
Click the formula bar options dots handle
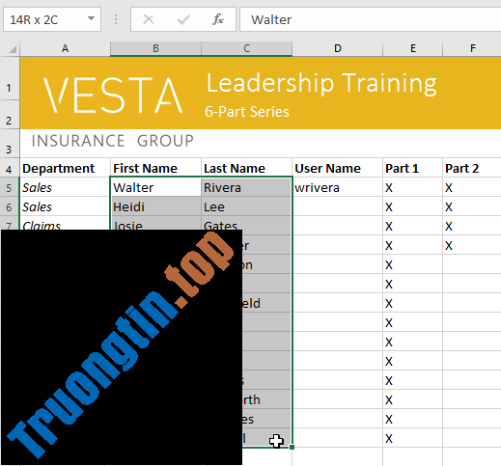116,19
